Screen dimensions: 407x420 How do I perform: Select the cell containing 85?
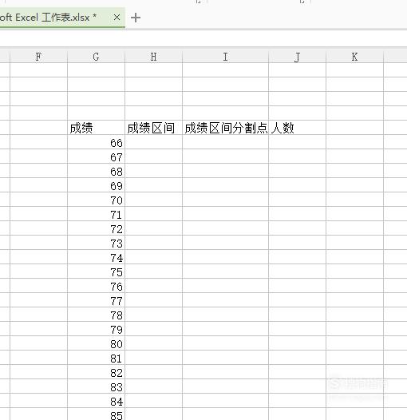96,414
